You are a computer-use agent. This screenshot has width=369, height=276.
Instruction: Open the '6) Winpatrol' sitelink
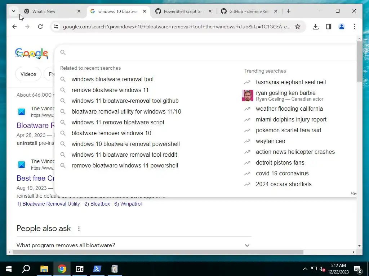tap(128, 204)
